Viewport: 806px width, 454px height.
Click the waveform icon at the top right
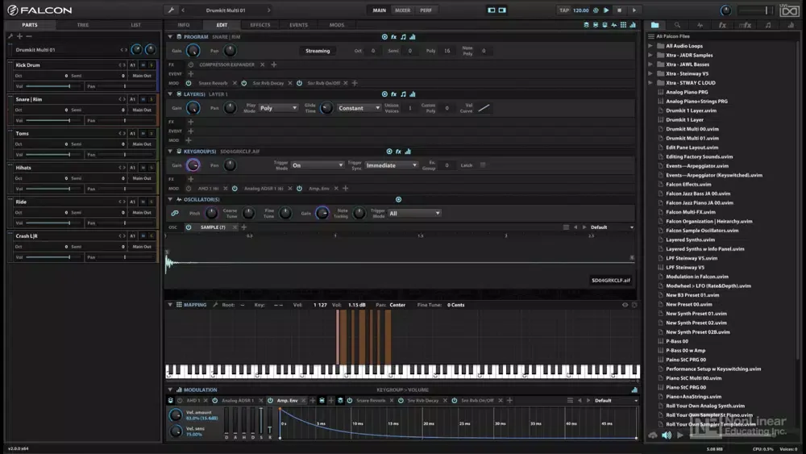(x=613, y=25)
